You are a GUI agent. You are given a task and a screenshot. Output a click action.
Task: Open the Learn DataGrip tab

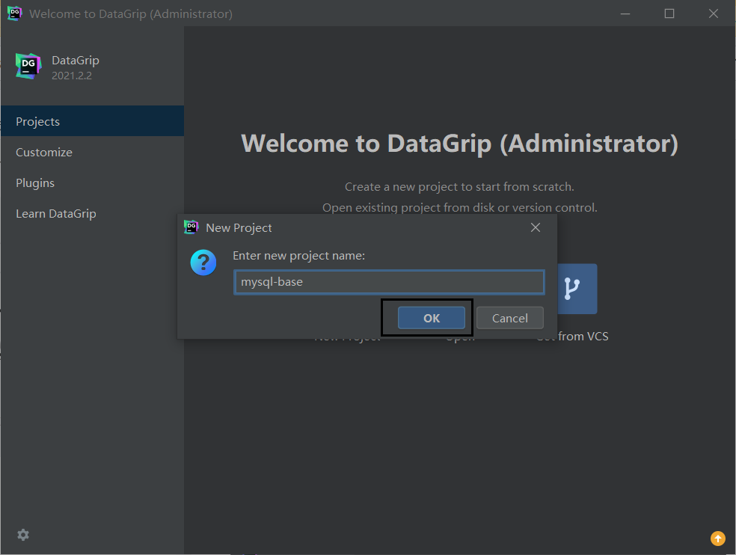(93, 214)
